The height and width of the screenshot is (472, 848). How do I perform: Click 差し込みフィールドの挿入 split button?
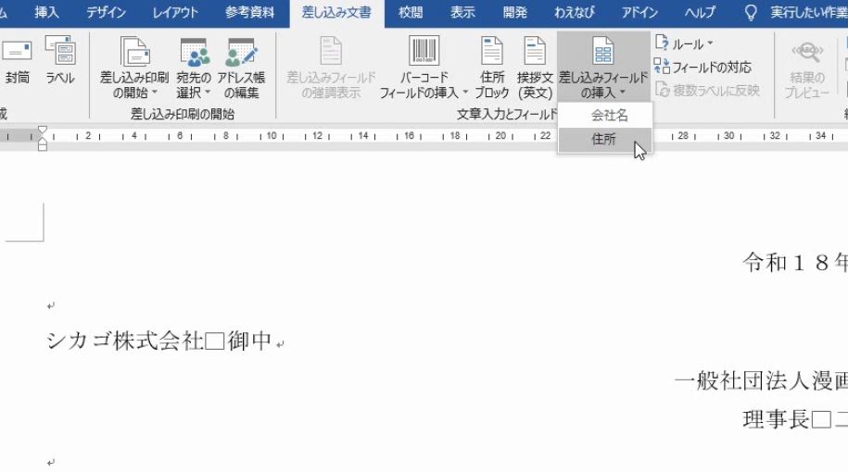(x=603, y=68)
